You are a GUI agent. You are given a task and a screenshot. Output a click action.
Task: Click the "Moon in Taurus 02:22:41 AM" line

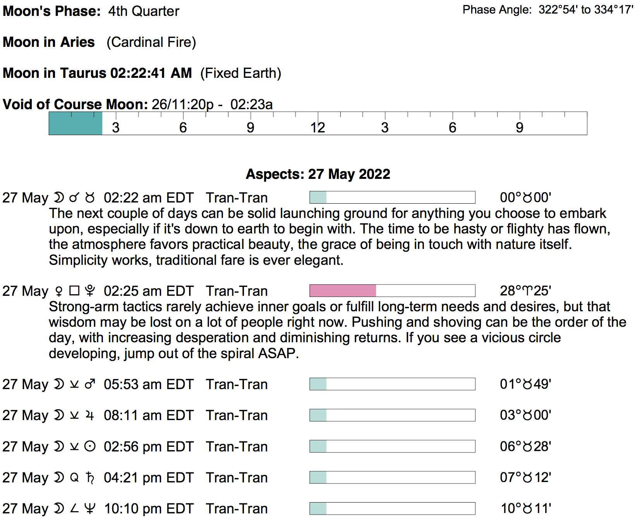pyautogui.click(x=97, y=73)
